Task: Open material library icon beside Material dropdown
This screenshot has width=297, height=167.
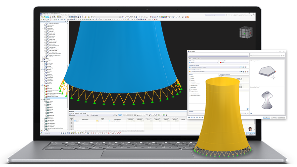Action: click(241, 72)
